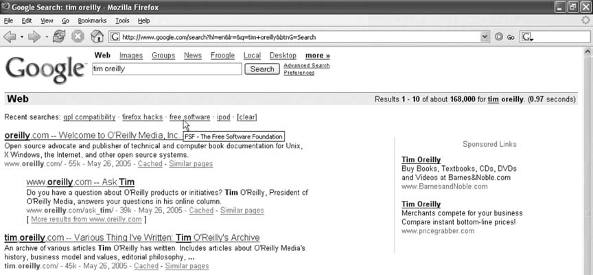Click in the Google search text box
The image size is (593, 275).
(x=166, y=69)
